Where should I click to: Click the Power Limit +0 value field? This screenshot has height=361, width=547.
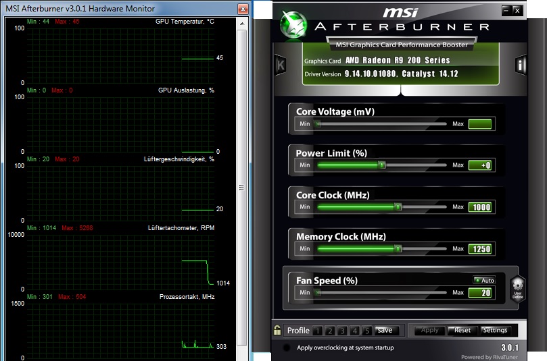(x=480, y=165)
